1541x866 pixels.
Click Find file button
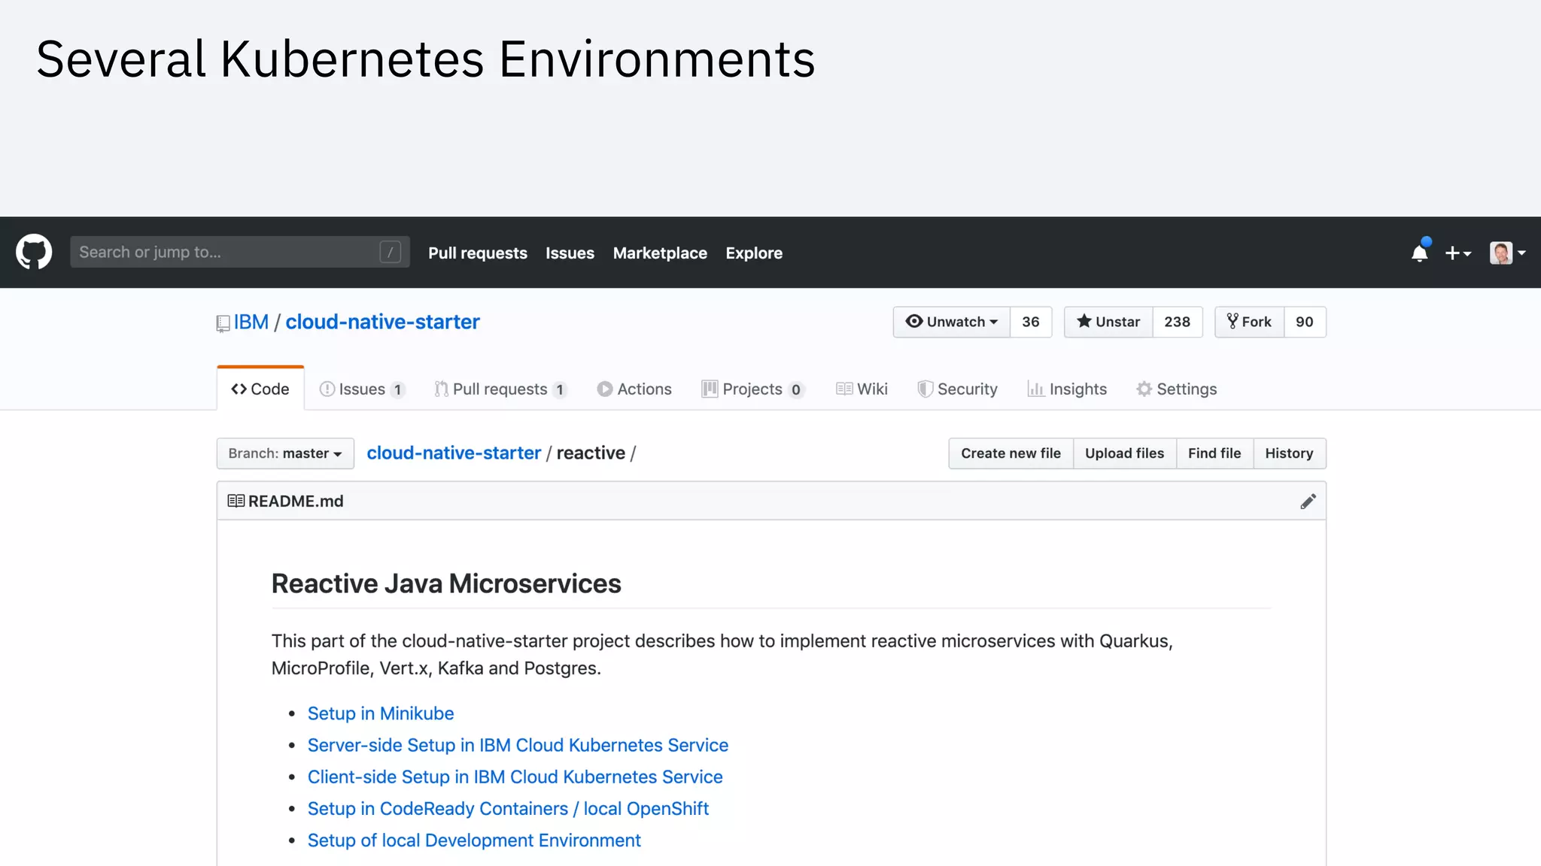[1214, 453]
